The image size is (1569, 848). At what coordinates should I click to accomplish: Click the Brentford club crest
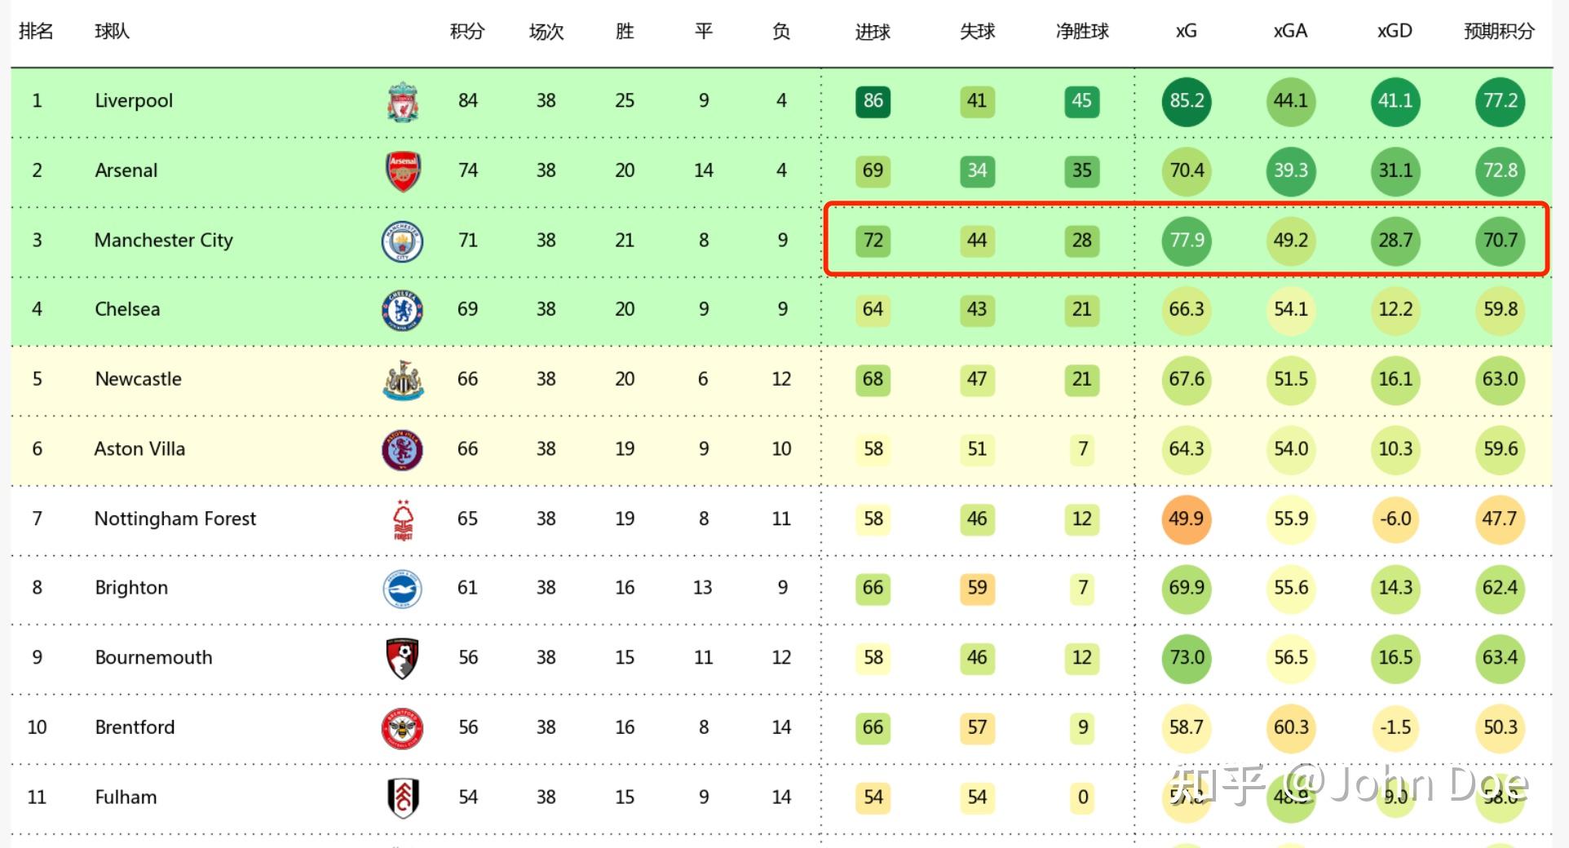[402, 728]
